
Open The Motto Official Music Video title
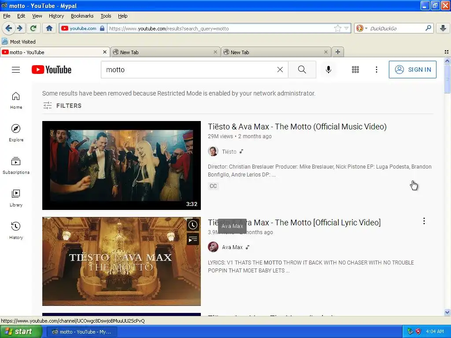[297, 126]
